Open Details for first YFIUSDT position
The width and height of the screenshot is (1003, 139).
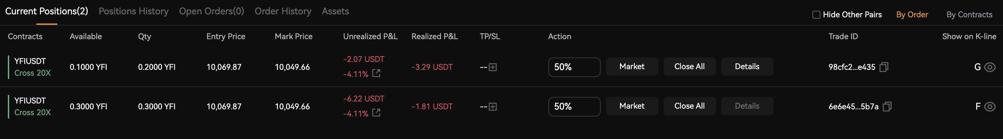[x=747, y=67]
